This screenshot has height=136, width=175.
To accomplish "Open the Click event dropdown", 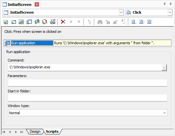I will pyautogui.click(x=170, y=12).
